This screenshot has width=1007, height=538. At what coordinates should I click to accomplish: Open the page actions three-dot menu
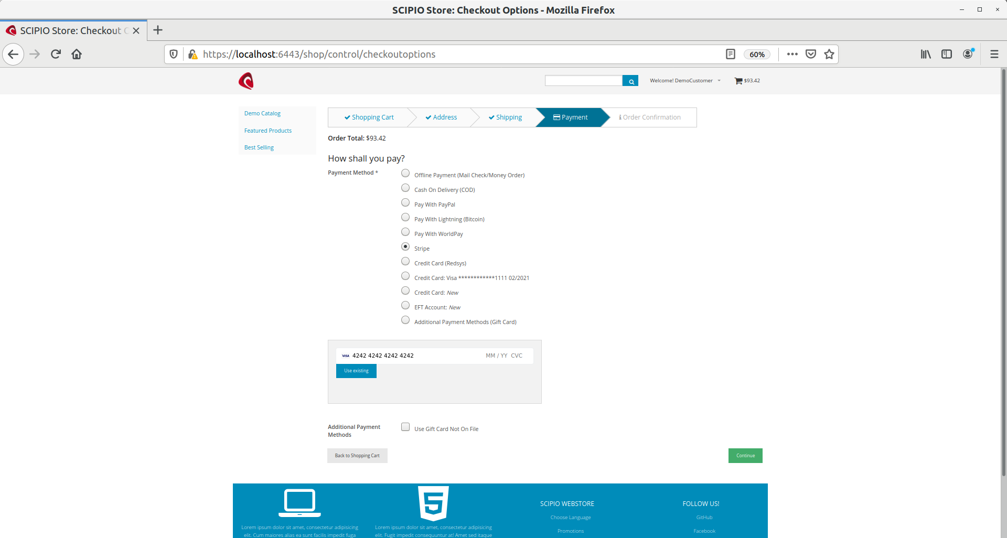coord(792,54)
